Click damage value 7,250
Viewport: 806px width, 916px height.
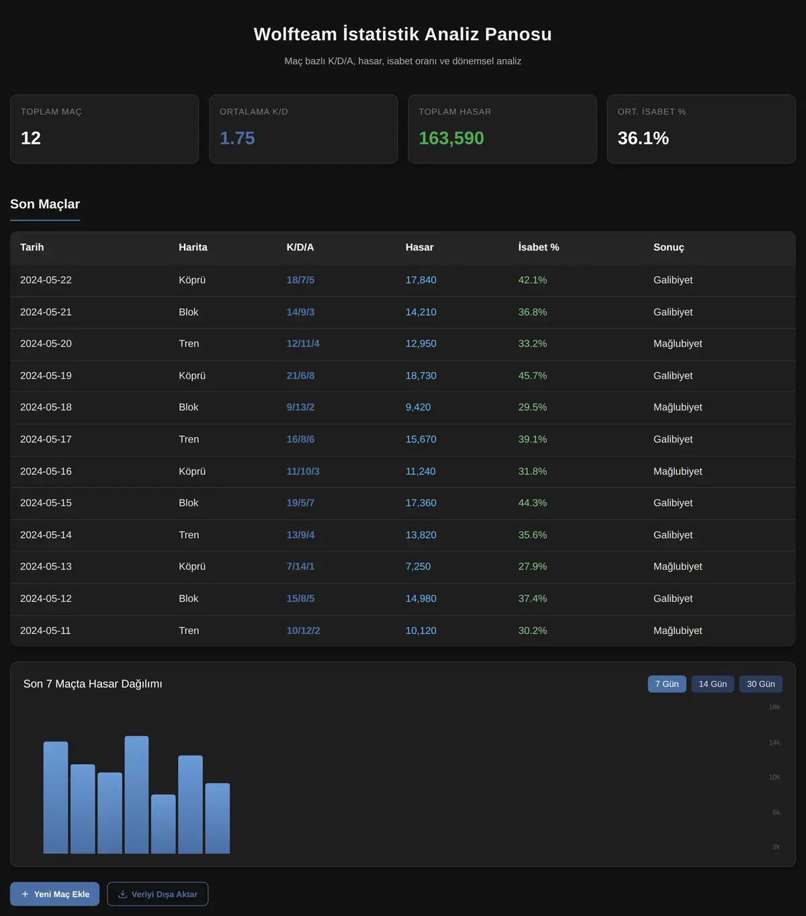tap(418, 567)
